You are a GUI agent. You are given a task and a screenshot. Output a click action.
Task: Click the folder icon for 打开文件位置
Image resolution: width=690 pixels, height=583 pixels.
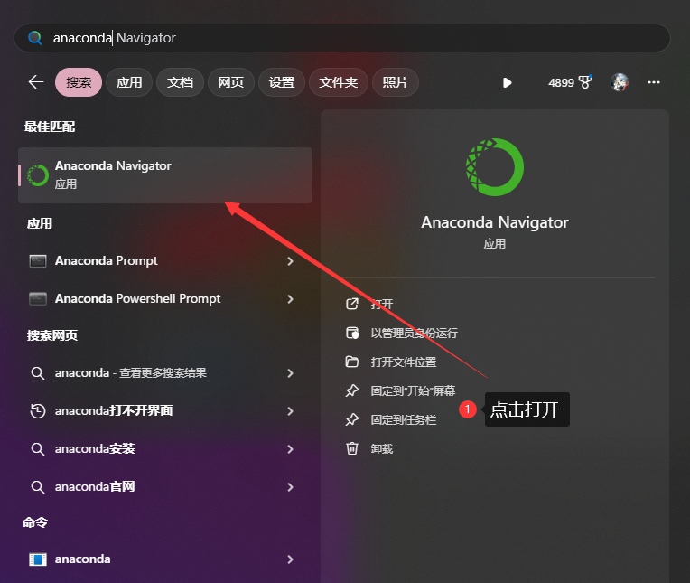[352, 362]
